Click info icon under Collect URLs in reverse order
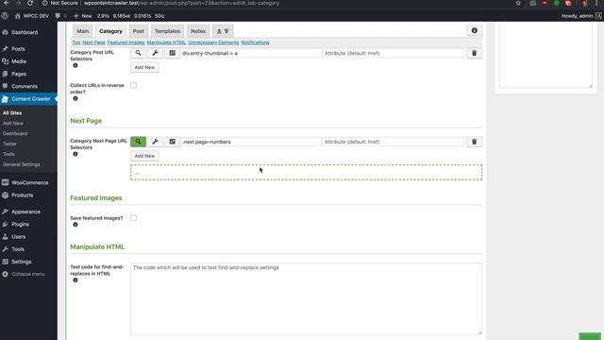This screenshot has height=340, width=604. pyautogui.click(x=75, y=98)
